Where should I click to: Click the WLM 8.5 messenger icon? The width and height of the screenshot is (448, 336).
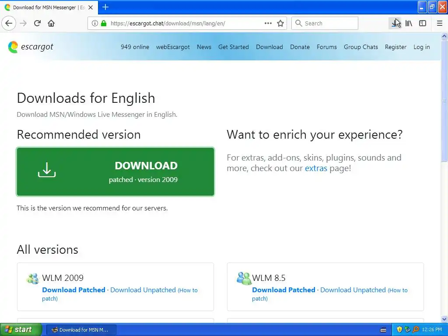[x=244, y=278]
